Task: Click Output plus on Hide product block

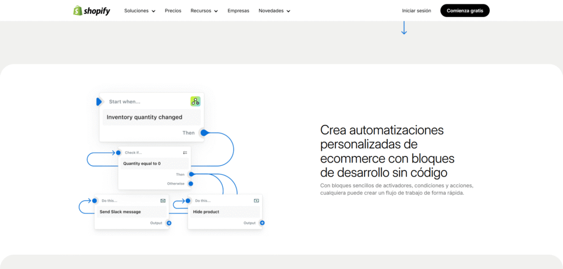Action: click(262, 223)
